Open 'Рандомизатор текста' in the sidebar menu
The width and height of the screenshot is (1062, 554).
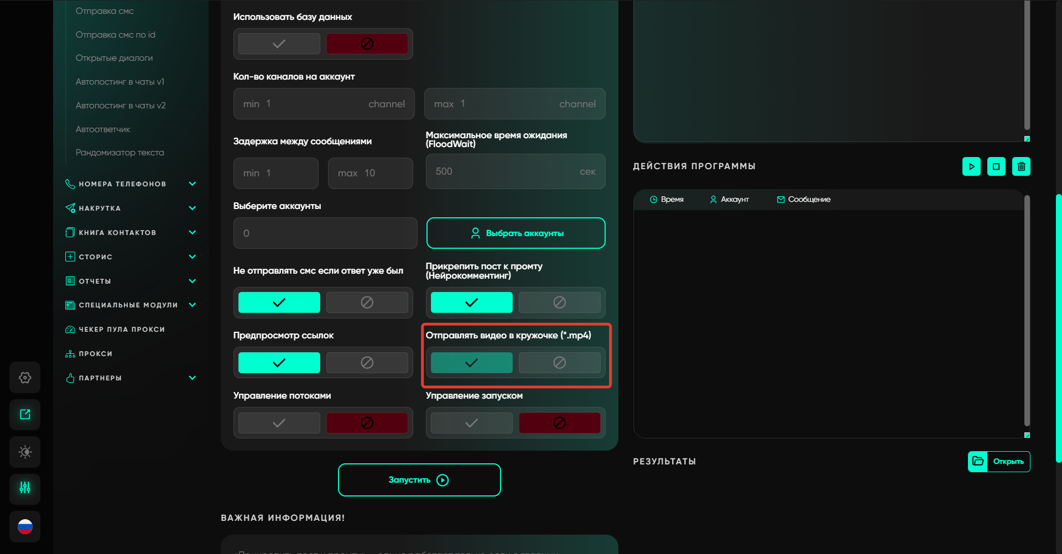(x=119, y=153)
